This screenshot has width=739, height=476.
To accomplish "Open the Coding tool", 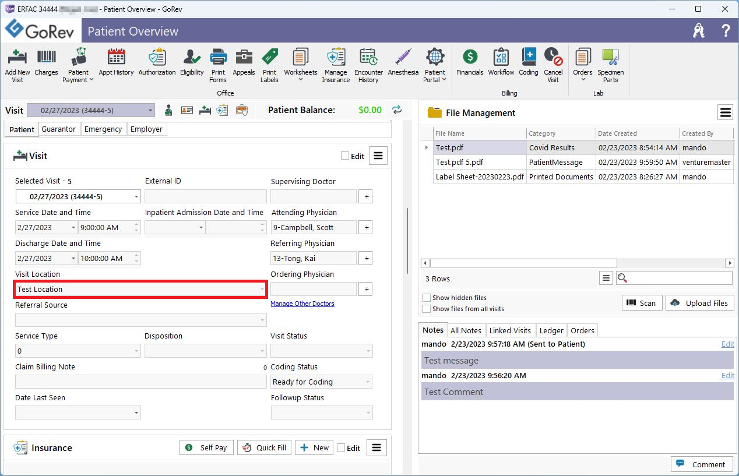I will (x=529, y=62).
